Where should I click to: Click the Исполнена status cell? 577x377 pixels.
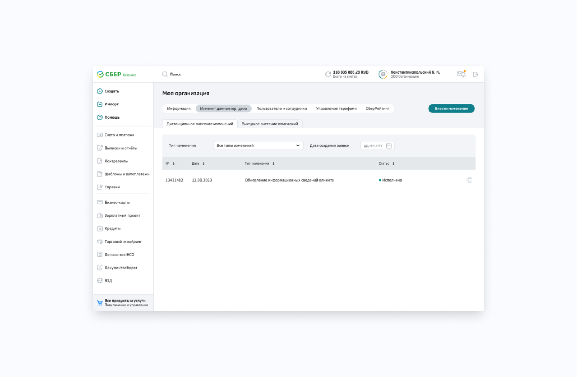pos(390,180)
